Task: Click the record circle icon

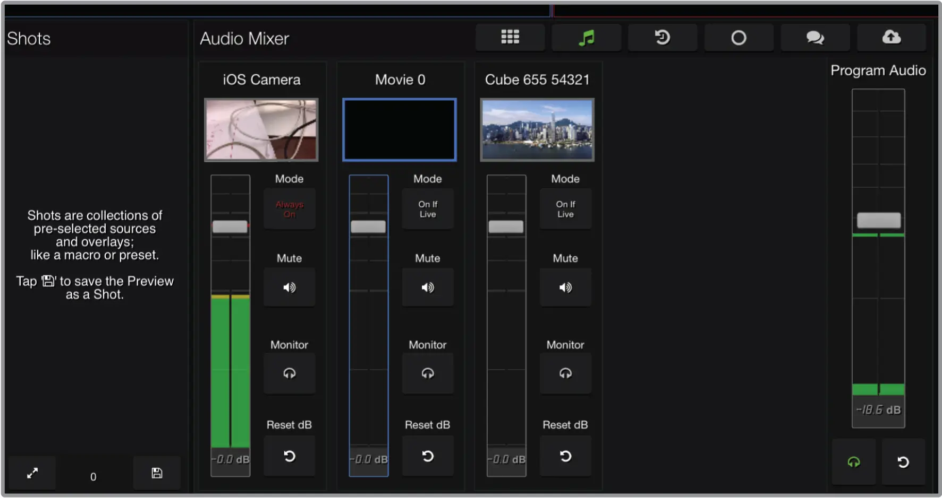Action: point(739,38)
